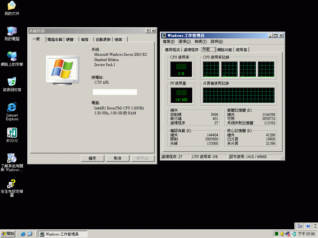Viewport: 318px width, 238px height.
Task: Select the Internet Explorer desktop icon
Action: click(x=12, y=112)
